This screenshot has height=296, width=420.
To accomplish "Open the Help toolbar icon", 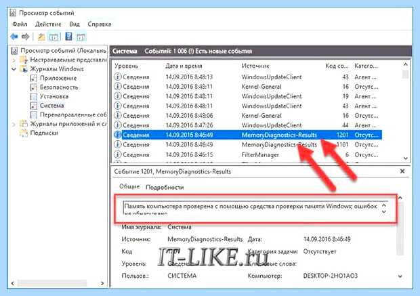I will [68, 37].
